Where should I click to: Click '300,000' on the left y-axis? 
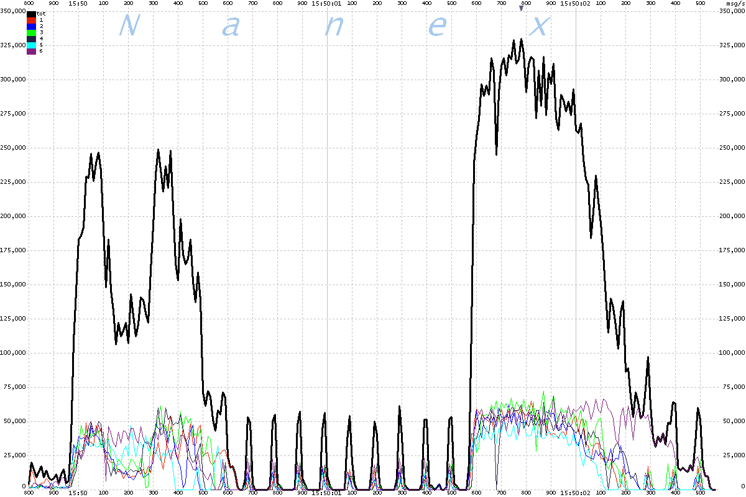(x=12, y=80)
